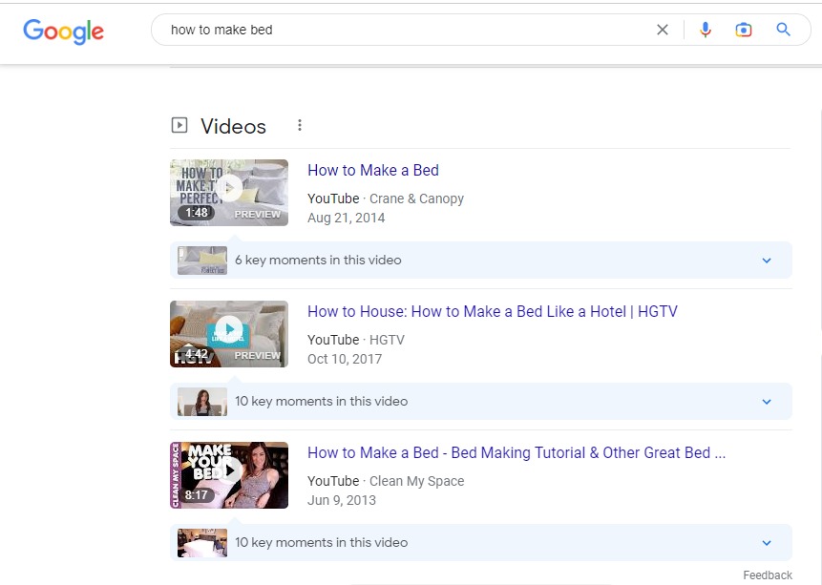Open the Bed Making Tutorial video link

(516, 453)
